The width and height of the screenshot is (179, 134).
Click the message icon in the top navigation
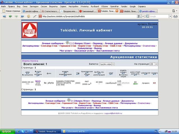[67, 43]
